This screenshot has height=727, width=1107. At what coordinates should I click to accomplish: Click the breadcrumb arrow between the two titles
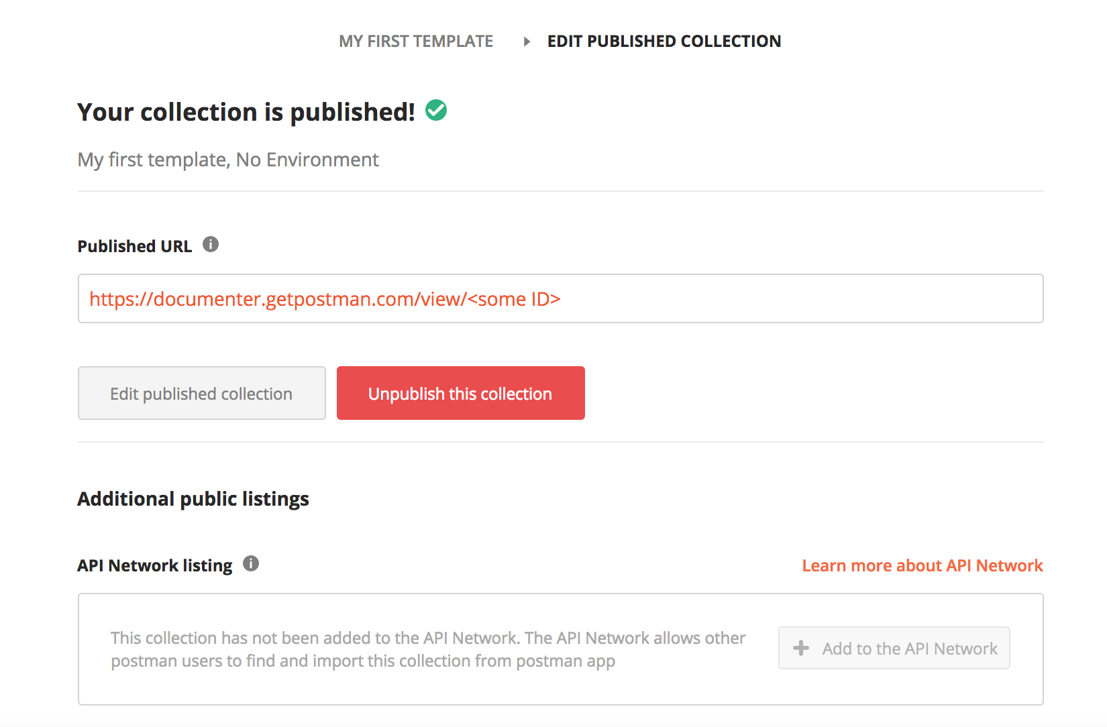pos(526,41)
